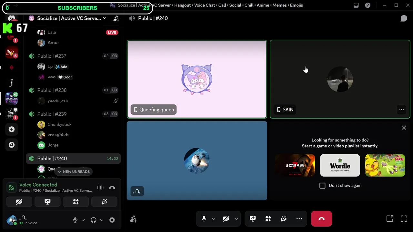Disconnect via phone icon in Voice Connected panel
Image resolution: width=413 pixels, height=232 pixels.
pyautogui.click(x=112, y=188)
